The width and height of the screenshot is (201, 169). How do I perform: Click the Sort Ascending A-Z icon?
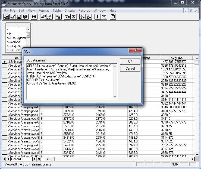(x=82, y=17)
